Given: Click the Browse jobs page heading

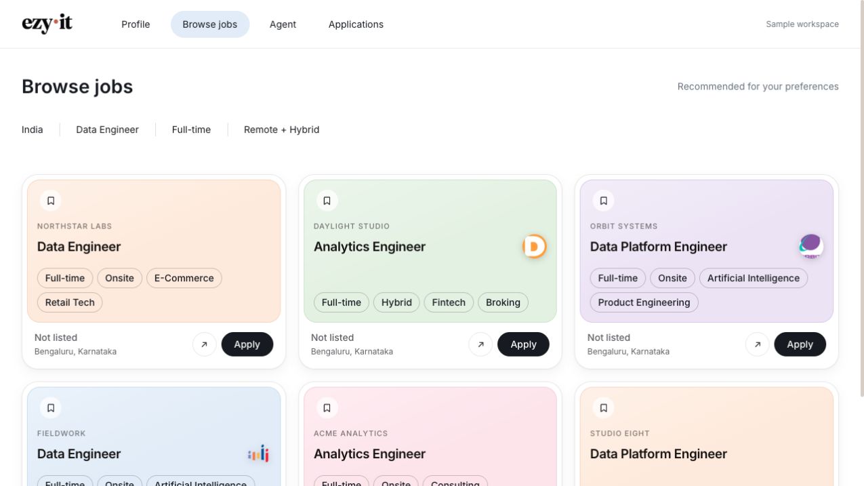Looking at the screenshot, I should 77,87.
